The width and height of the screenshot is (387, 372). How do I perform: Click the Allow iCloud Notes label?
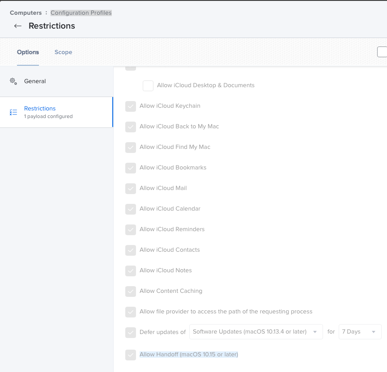166,271
